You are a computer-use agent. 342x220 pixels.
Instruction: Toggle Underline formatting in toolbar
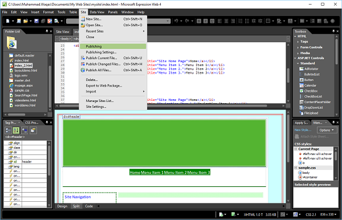tap(212, 21)
